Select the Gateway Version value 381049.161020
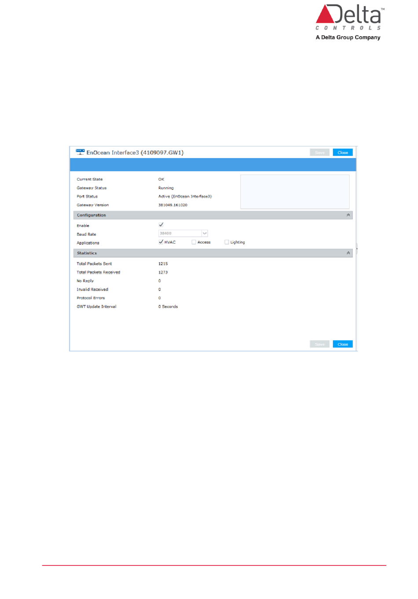The image size is (418, 599). click(173, 205)
